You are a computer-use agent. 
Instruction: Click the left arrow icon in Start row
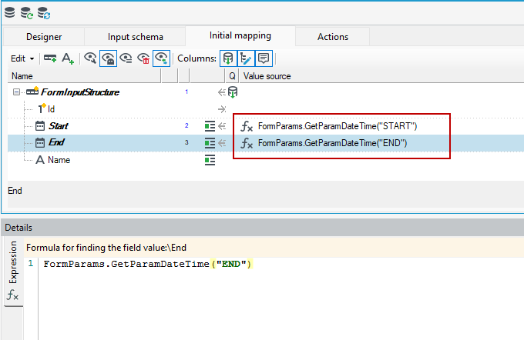pyautogui.click(x=222, y=126)
